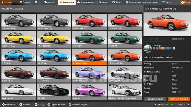Select the magenta Drag (A) car

(90, 92)
